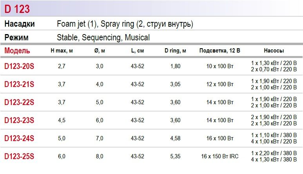The width and height of the screenshot is (303, 174).
Task: Select the 5,35 D ring value
Action: [x=175, y=156]
